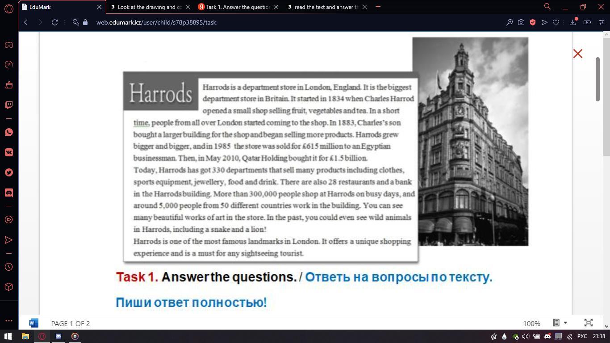Open Wi-Fi network settings in tray

569,336
